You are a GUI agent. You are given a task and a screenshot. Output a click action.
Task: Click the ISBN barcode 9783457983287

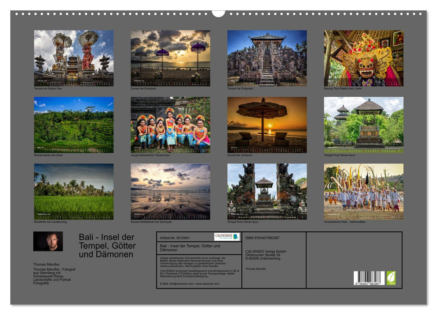(x=369, y=278)
